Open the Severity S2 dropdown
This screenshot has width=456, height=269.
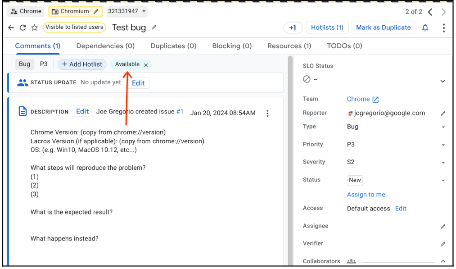tap(443, 163)
